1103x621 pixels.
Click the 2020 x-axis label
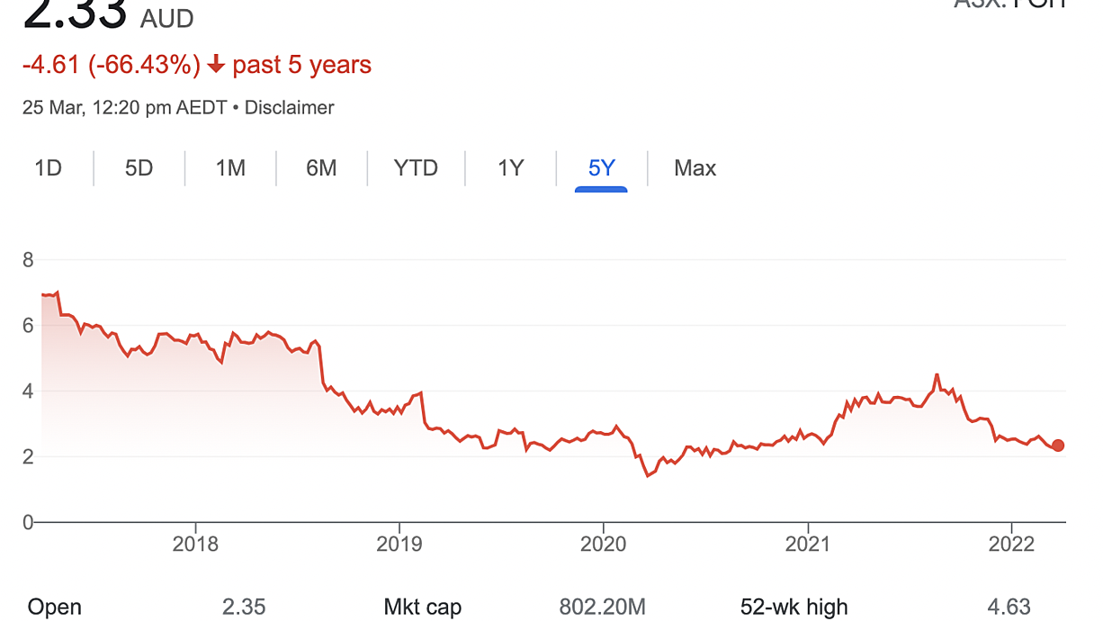603,544
